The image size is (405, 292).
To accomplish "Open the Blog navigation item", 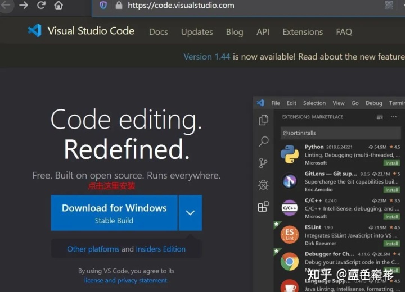I will (235, 32).
